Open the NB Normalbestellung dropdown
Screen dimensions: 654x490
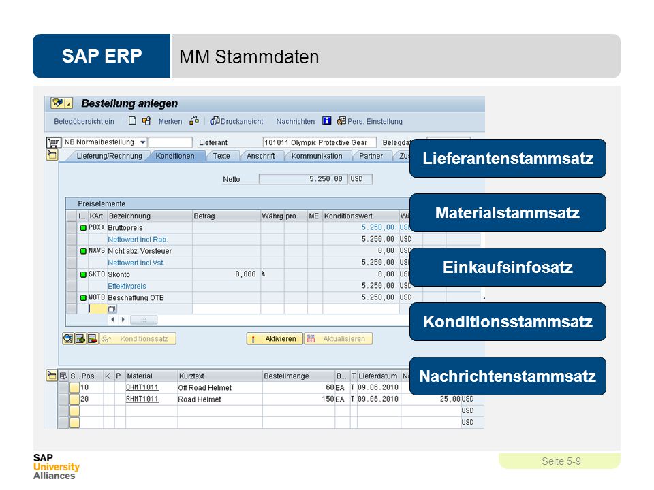[142, 142]
